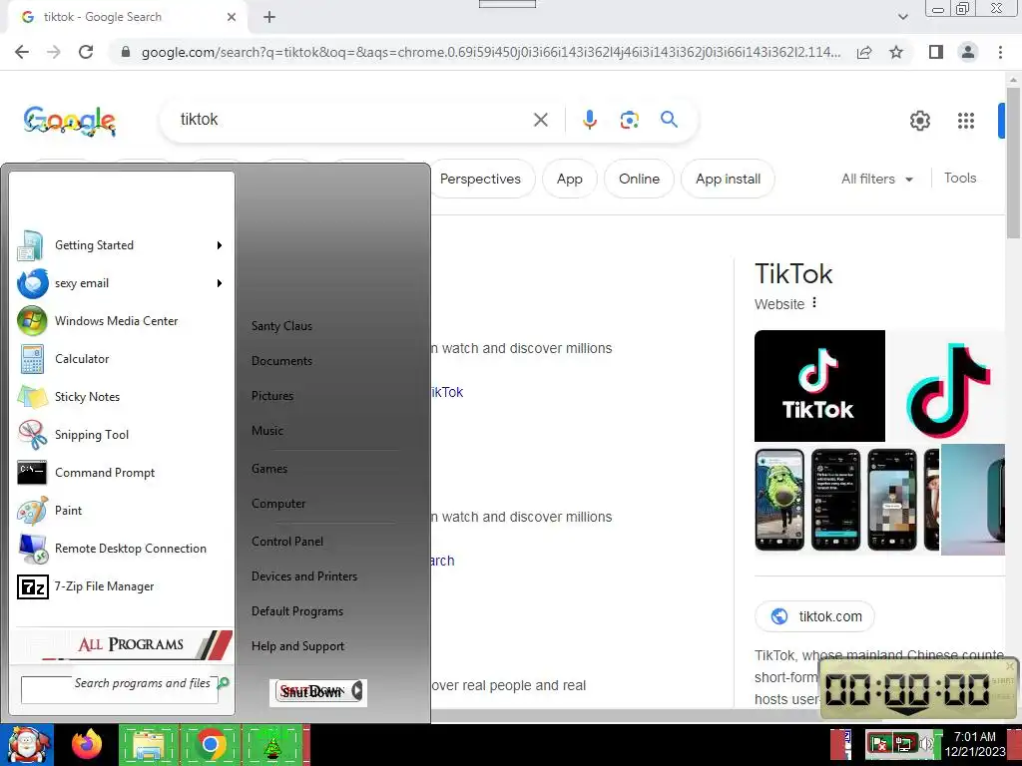Image resolution: width=1022 pixels, height=766 pixels.
Task: Select the App filter chip
Action: (x=570, y=179)
